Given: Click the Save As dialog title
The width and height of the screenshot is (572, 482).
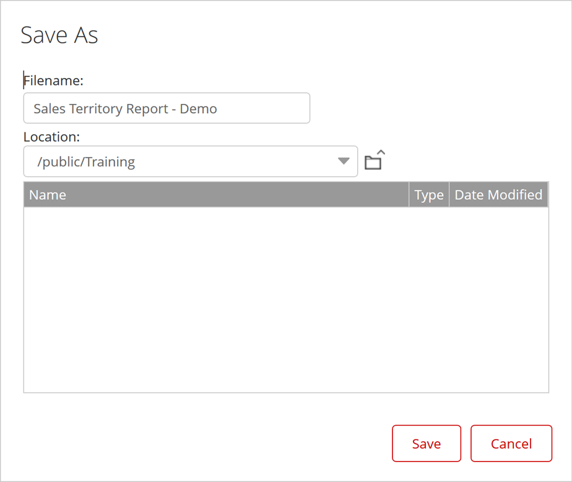Looking at the screenshot, I should (59, 35).
